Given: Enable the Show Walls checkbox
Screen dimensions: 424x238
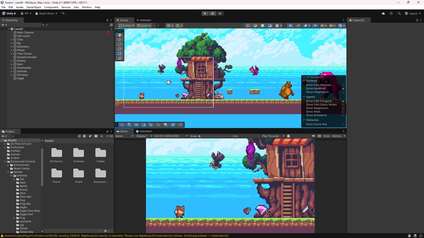Looking at the screenshot, I should click(343, 112).
